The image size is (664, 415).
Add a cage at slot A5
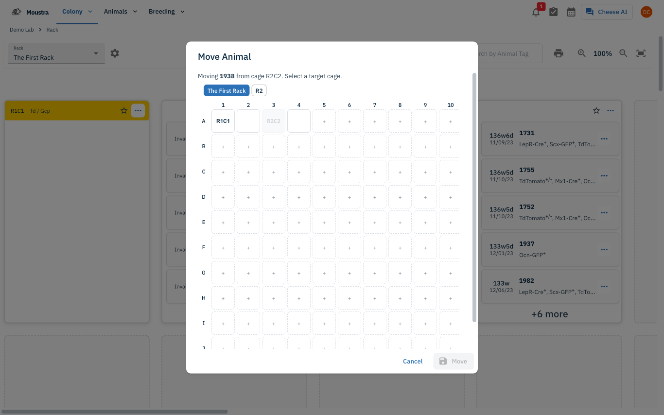tap(324, 121)
